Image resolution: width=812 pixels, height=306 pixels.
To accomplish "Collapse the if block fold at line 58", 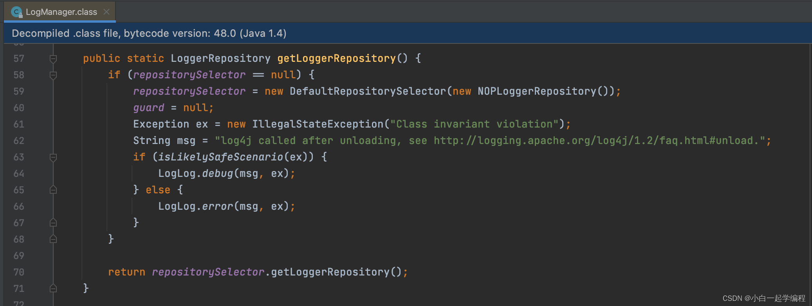I will (53, 75).
